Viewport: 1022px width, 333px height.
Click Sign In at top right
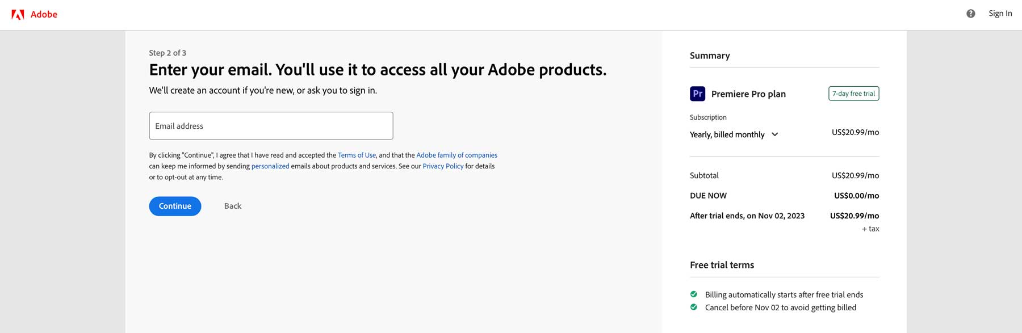(x=1000, y=13)
